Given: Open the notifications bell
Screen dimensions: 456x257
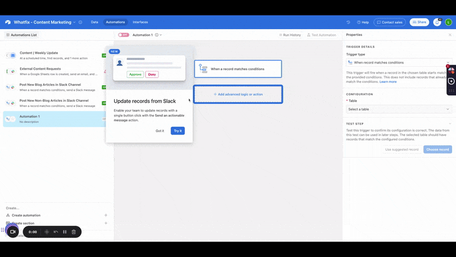Looking at the screenshot, I should pyautogui.click(x=437, y=22).
